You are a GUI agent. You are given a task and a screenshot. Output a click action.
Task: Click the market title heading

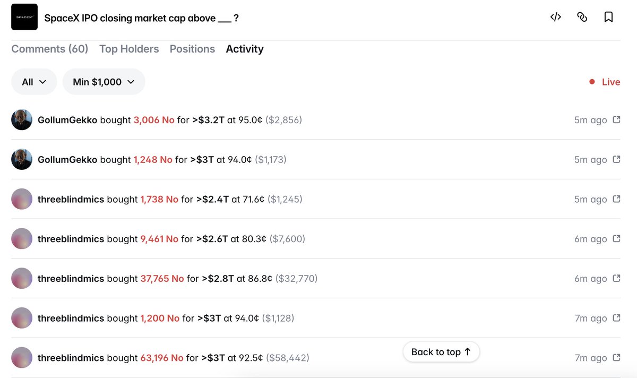[x=141, y=18]
